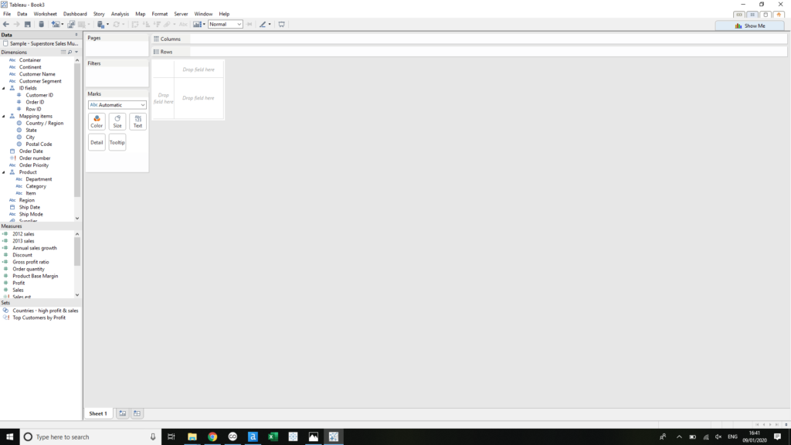The width and height of the screenshot is (791, 445).
Task: Click the Presentation Mode icon
Action: coord(281,24)
